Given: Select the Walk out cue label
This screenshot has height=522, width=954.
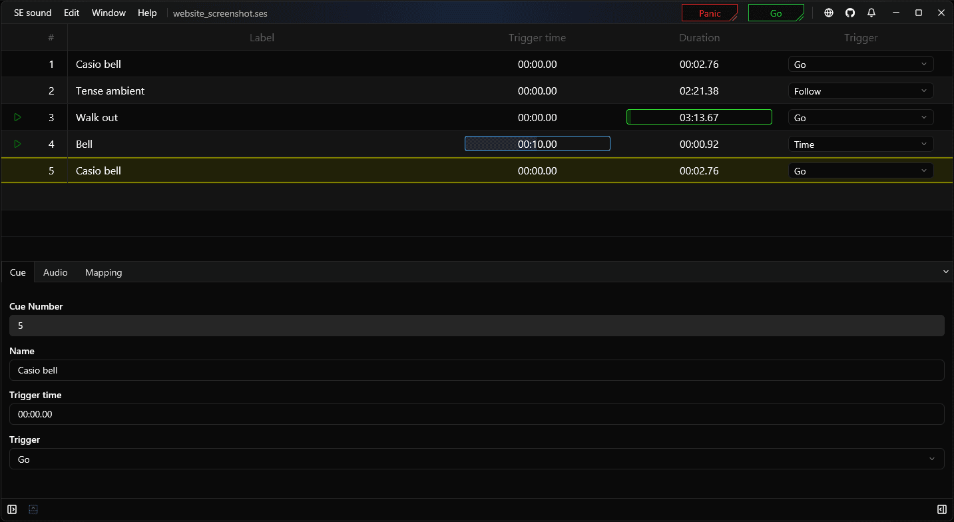Looking at the screenshot, I should click(97, 118).
